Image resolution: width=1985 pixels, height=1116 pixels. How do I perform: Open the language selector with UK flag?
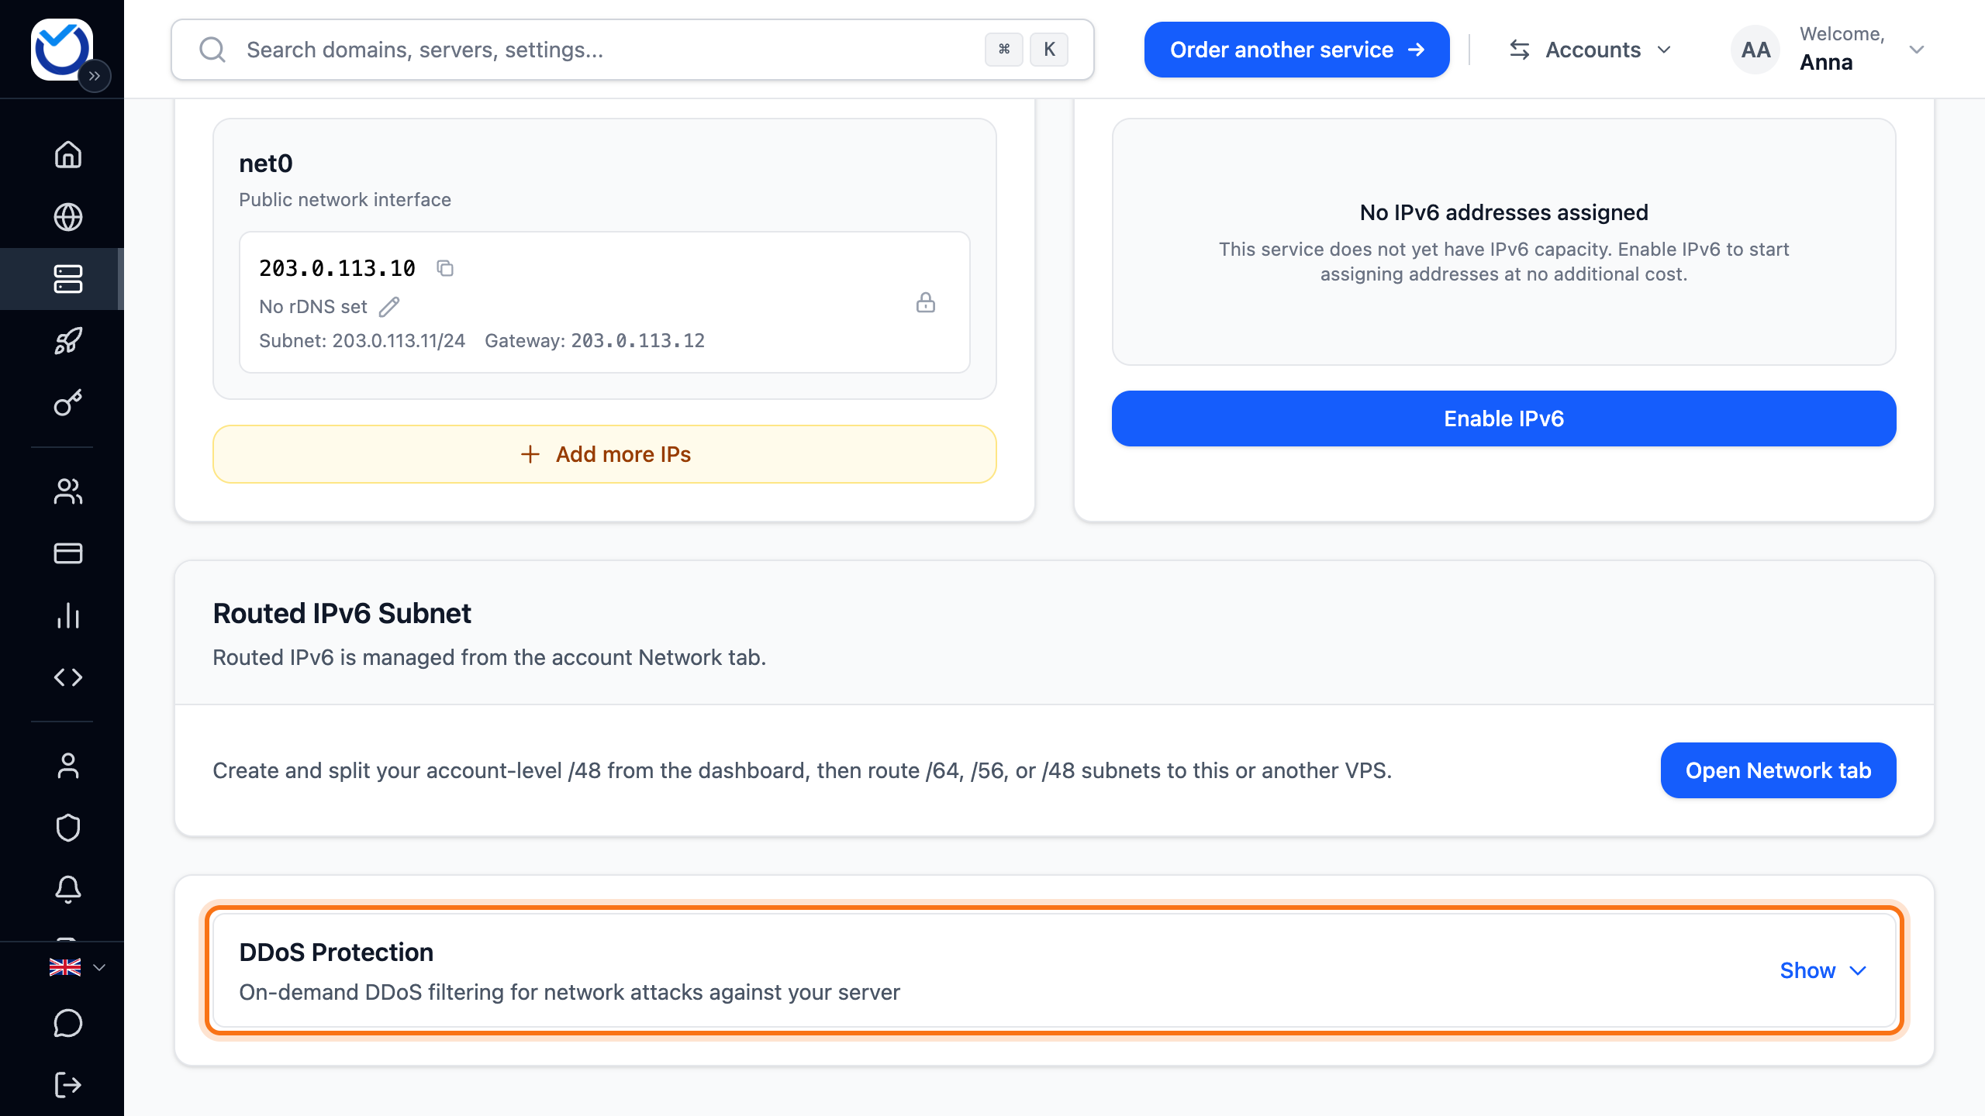click(x=77, y=967)
